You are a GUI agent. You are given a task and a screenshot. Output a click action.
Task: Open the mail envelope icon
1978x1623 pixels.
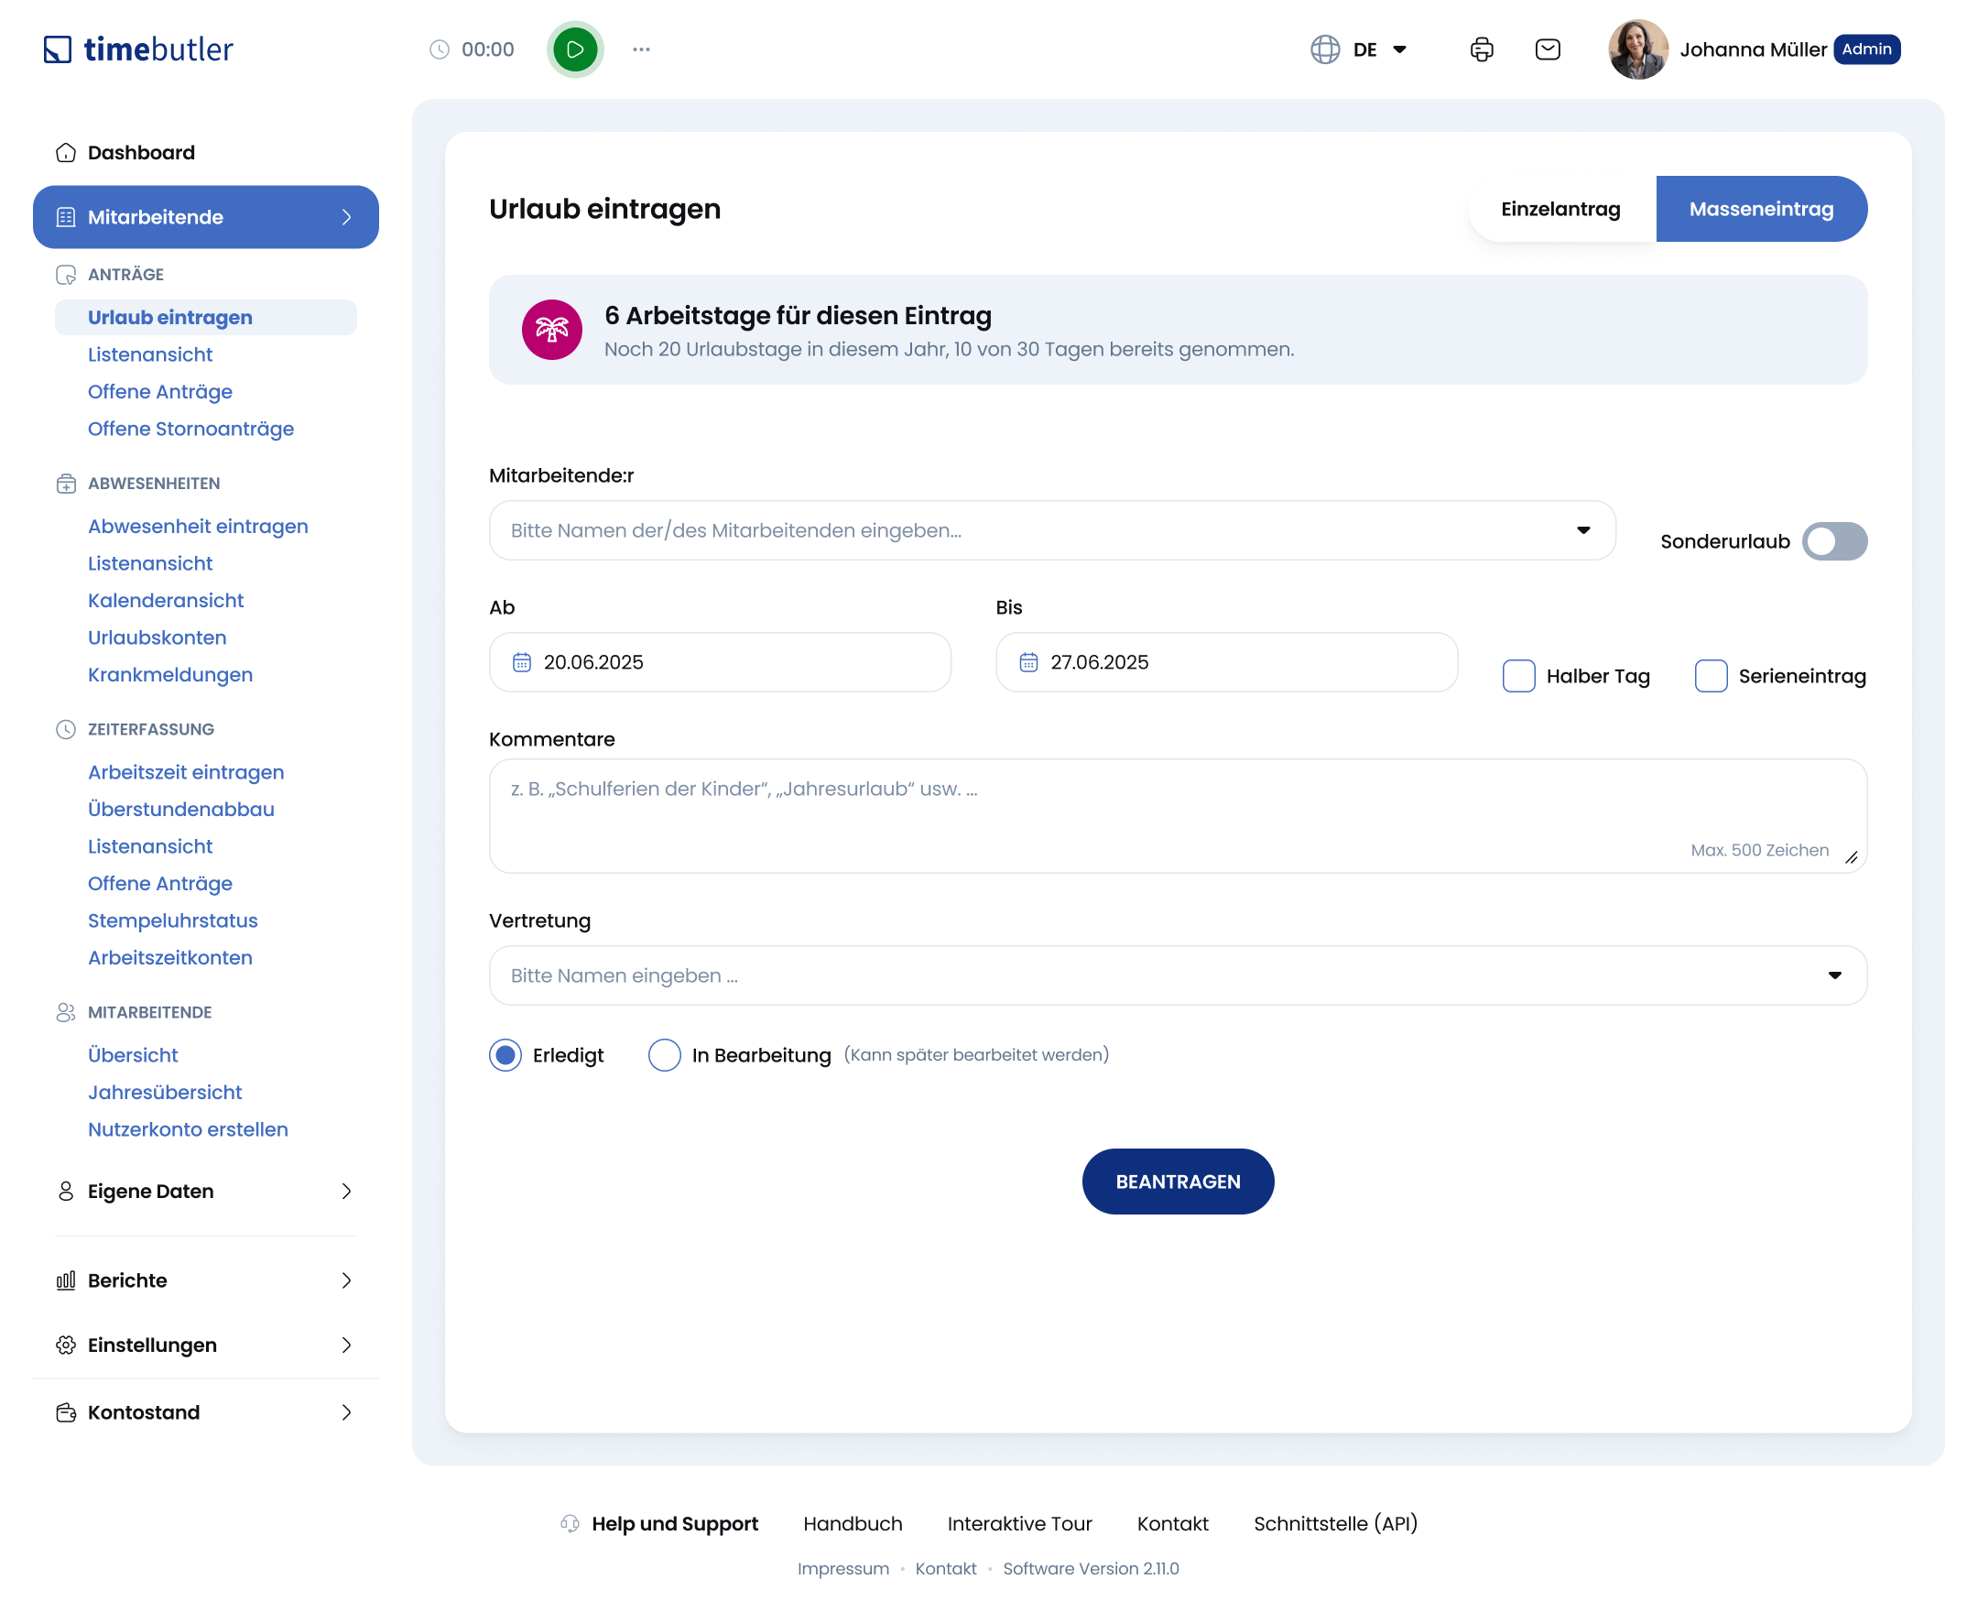tap(1548, 49)
